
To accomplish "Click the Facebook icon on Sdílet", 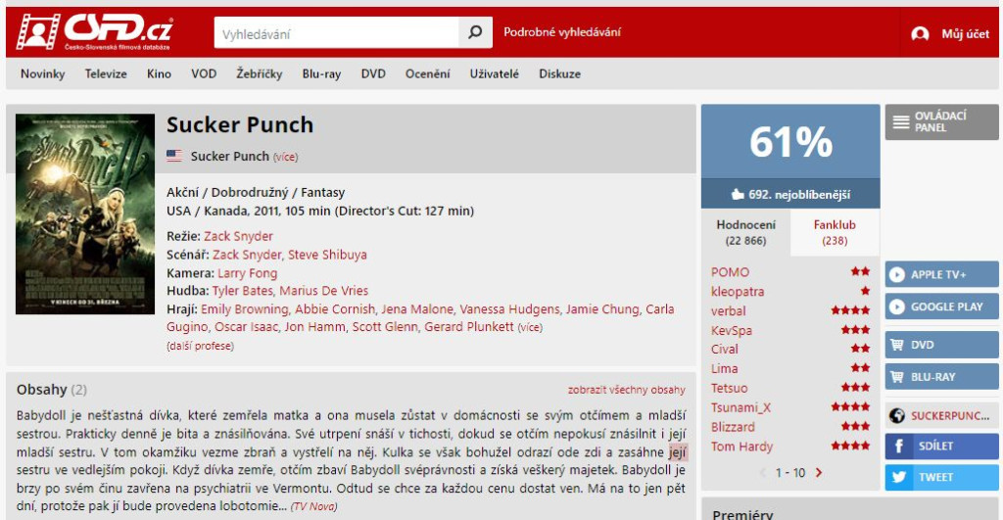I will (899, 446).
